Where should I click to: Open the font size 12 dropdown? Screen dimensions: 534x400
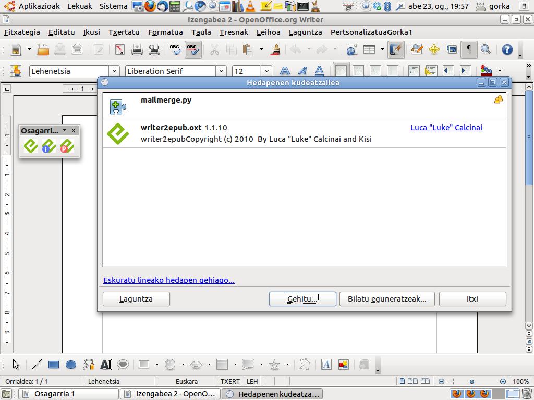(x=266, y=71)
